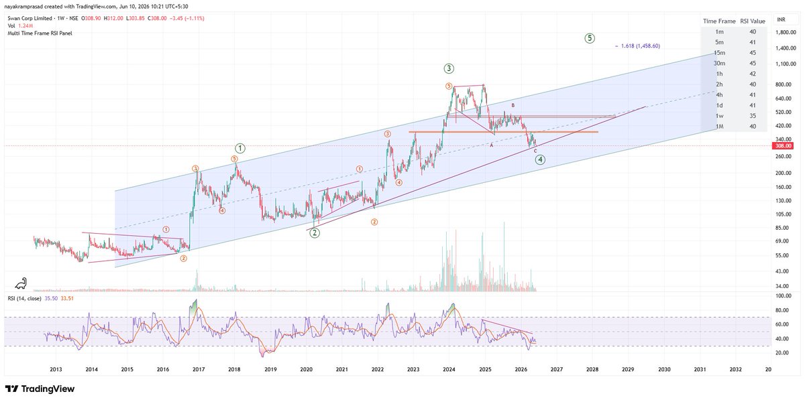Click the corrective wave label B
Image resolution: width=805 pixels, height=402 pixels.
point(513,105)
